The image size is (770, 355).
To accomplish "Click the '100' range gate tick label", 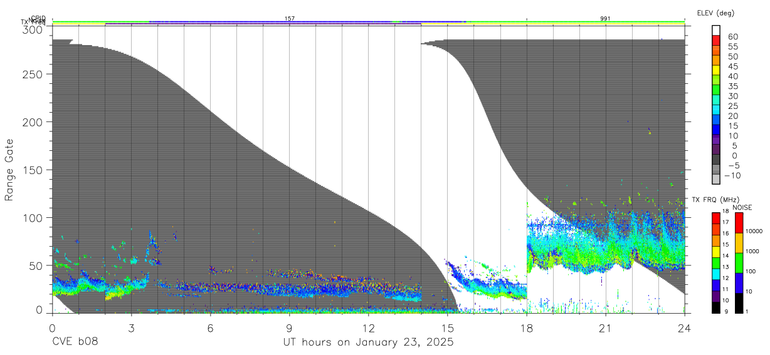I will 34,217.
